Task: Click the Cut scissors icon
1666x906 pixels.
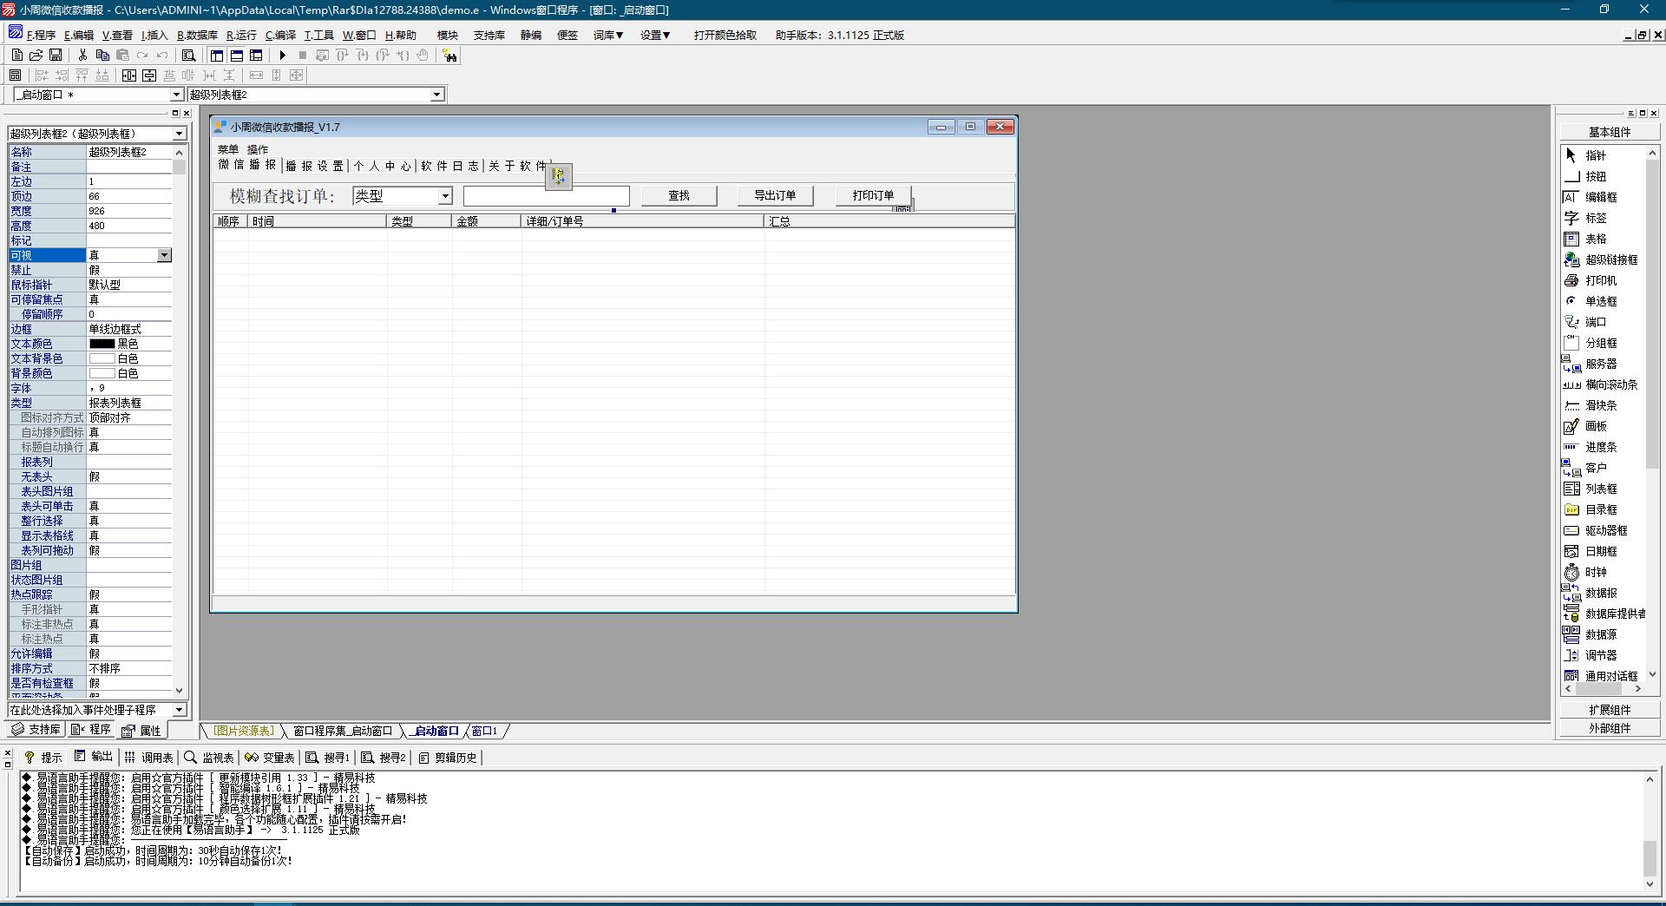Action: point(82,55)
